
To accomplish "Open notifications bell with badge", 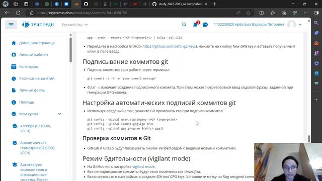I will pyautogui.click(x=195, y=25).
